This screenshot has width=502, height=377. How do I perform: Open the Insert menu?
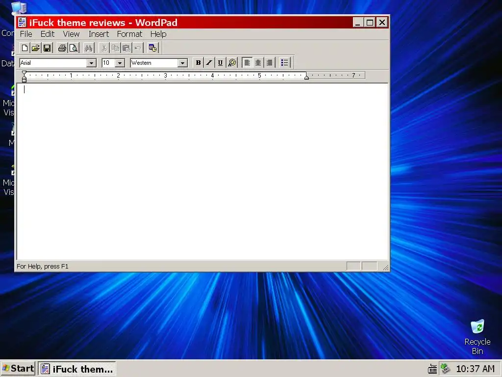pyautogui.click(x=99, y=34)
